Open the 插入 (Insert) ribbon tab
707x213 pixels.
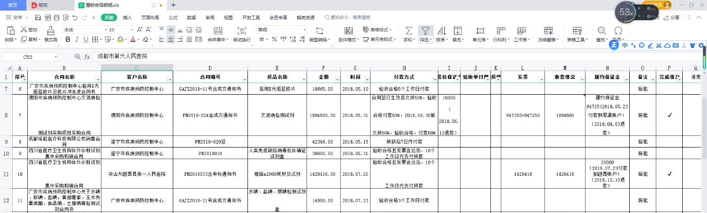(127, 18)
